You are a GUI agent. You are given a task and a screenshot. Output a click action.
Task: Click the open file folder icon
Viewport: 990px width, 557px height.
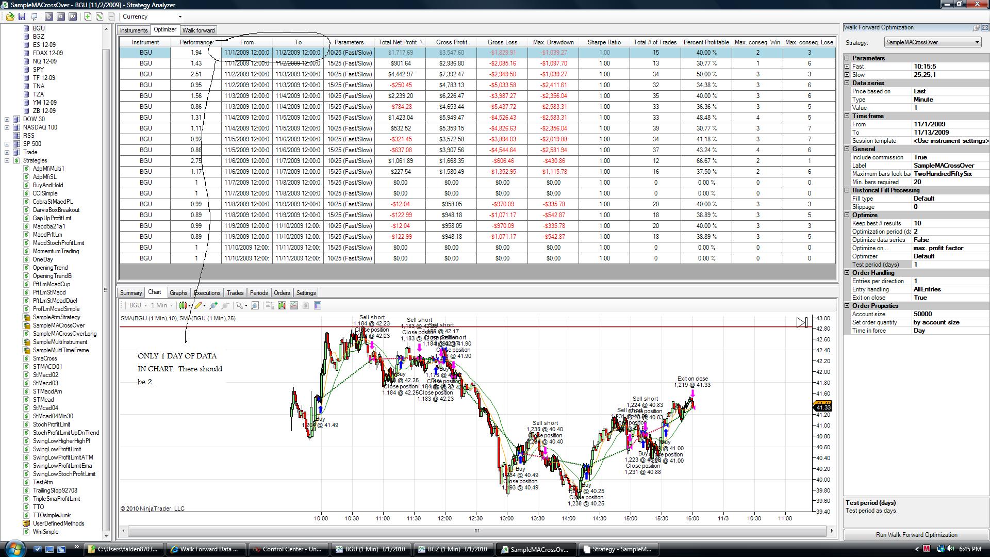pos(10,17)
